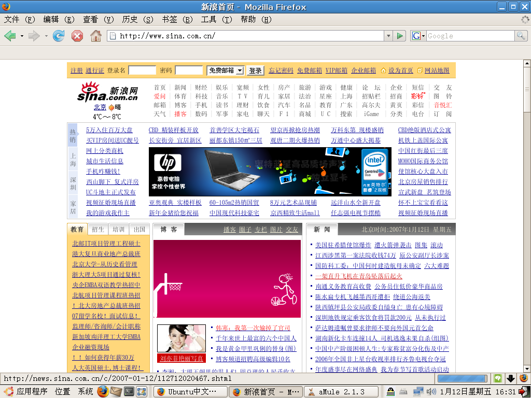531x398 pixels.
Task: Click the screenshot launcher icon in the bottom panel
Action: 141,392
